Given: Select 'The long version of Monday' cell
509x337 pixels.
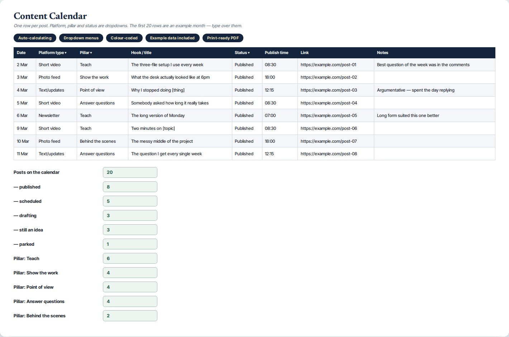Looking at the screenshot, I should tap(180, 116).
